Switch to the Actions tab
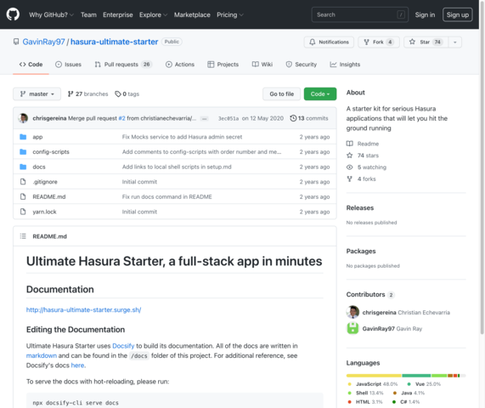This screenshot has width=485, height=408. (180, 65)
